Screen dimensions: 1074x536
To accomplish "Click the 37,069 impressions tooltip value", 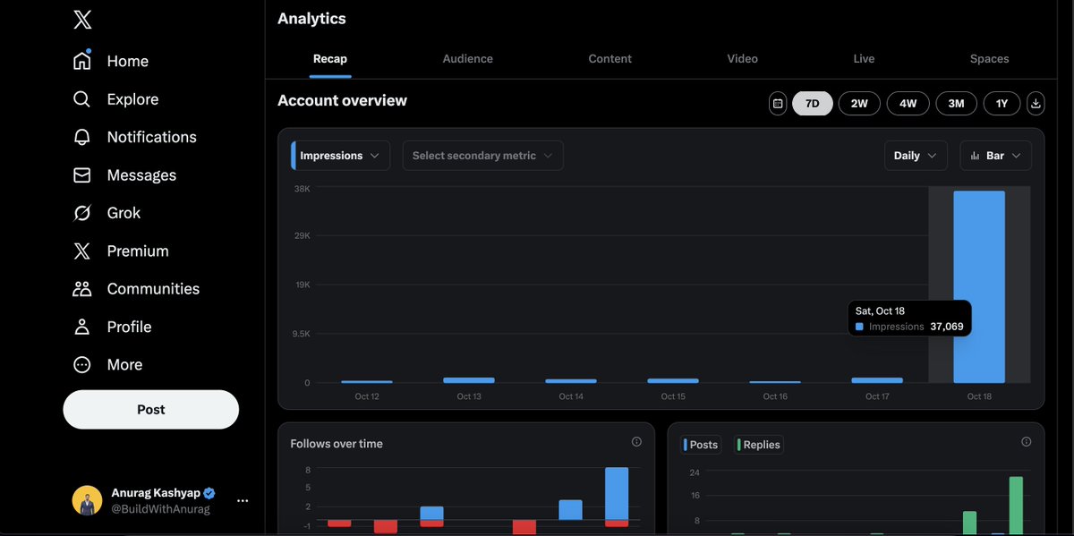I will point(947,327).
